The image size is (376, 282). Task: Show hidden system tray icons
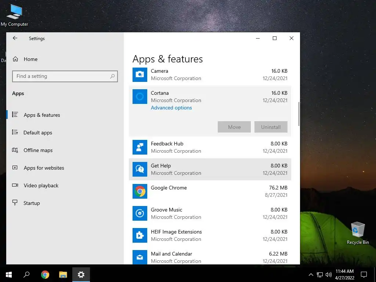(x=311, y=275)
